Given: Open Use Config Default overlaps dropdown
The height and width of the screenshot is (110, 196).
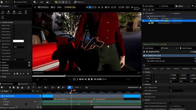Looking at the screenshot, I should 176,106.
